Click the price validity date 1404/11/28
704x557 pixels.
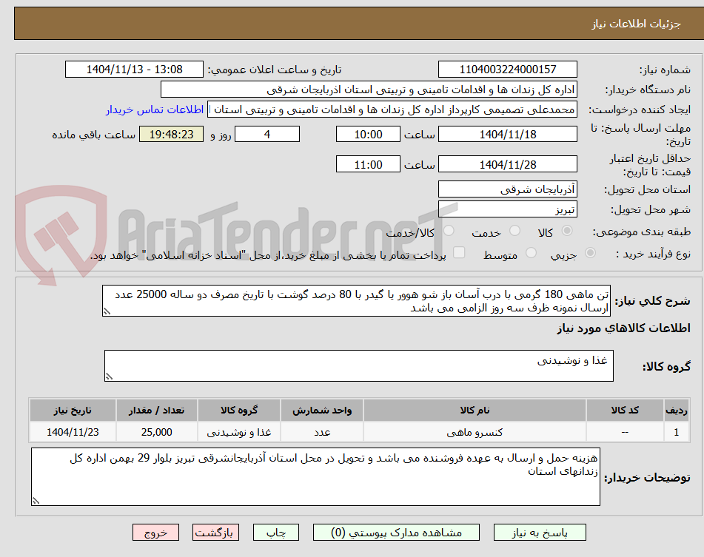coord(507,164)
